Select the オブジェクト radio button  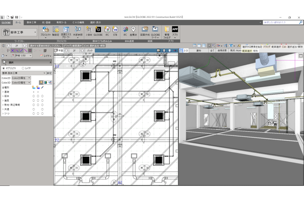click(4, 68)
